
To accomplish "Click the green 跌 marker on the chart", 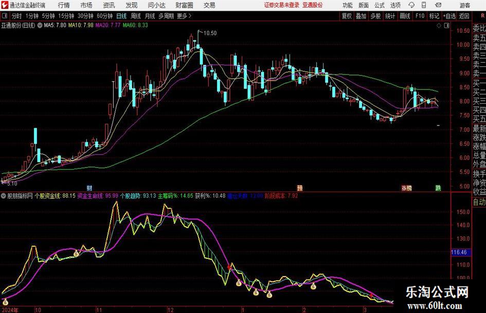I will [x=438, y=188].
